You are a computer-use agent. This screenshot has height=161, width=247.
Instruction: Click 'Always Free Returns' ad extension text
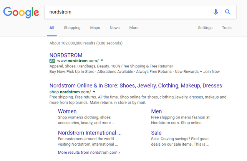[x=154, y=72]
